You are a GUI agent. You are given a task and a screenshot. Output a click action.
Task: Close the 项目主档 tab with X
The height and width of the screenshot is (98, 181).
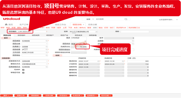[x=83, y=24]
